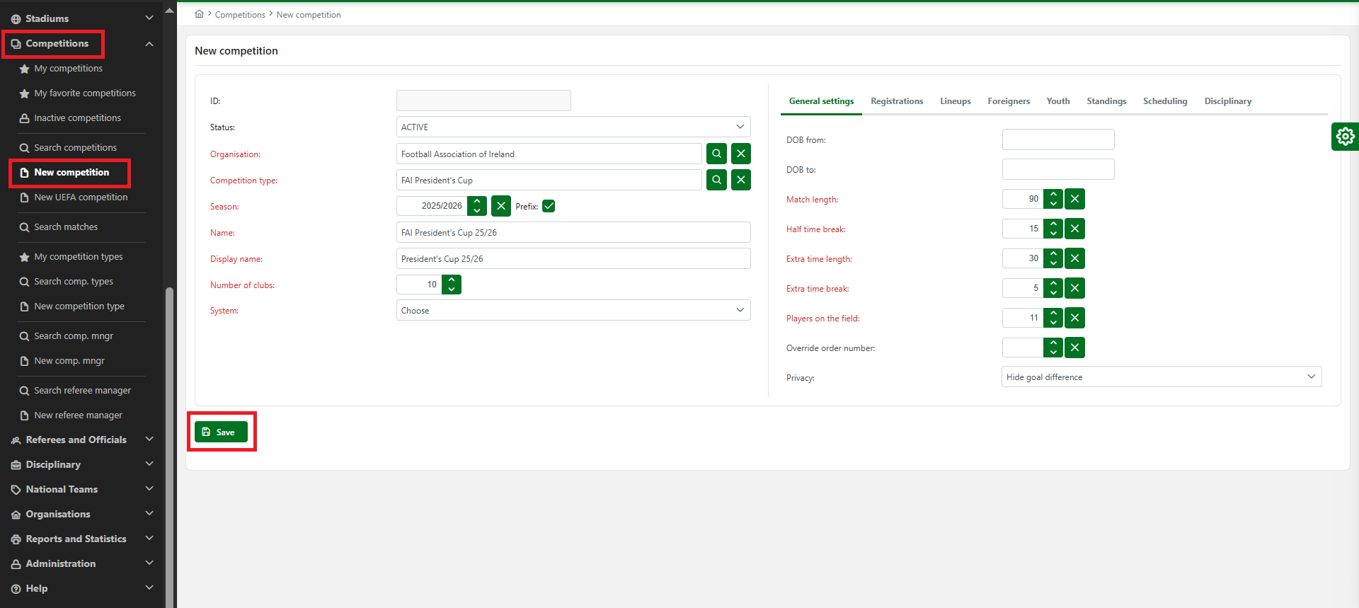Viewport: 1359px width, 608px height.
Task: Click the Competition type search icon
Action: click(716, 180)
